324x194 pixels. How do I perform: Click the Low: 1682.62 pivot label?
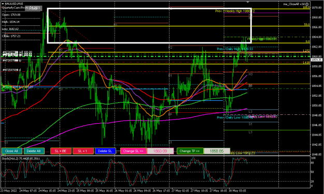10,29
